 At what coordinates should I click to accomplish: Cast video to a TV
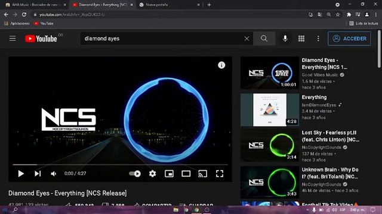pos(203,174)
